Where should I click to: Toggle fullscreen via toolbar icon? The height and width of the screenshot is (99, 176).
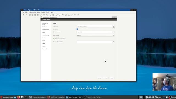point(69,15)
